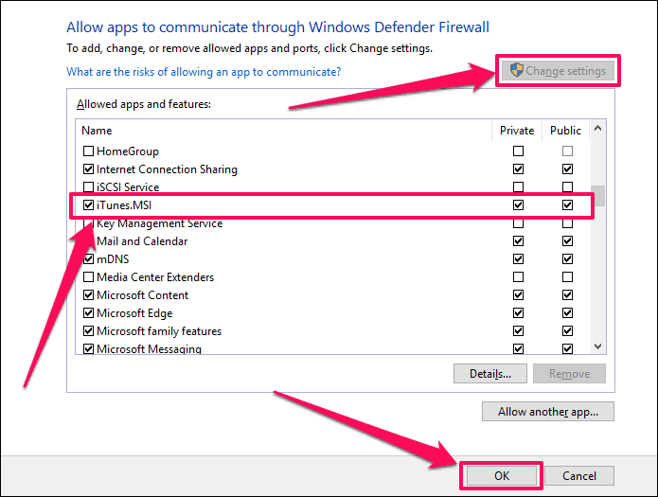Select the Media Center Extenders row text

[155, 277]
